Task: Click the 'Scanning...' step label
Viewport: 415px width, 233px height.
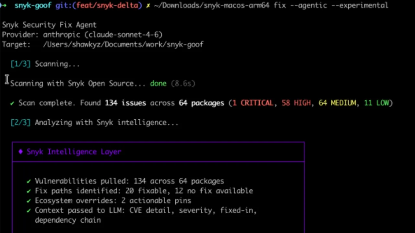Action: click(57, 64)
